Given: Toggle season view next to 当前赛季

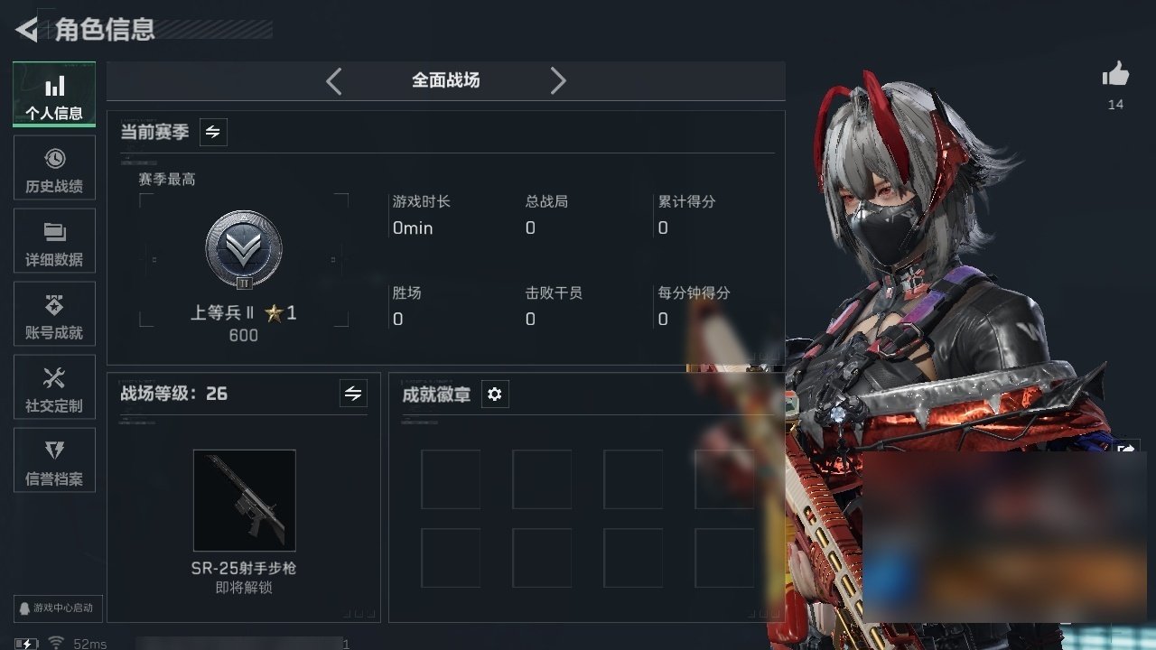Looking at the screenshot, I should pos(213,132).
